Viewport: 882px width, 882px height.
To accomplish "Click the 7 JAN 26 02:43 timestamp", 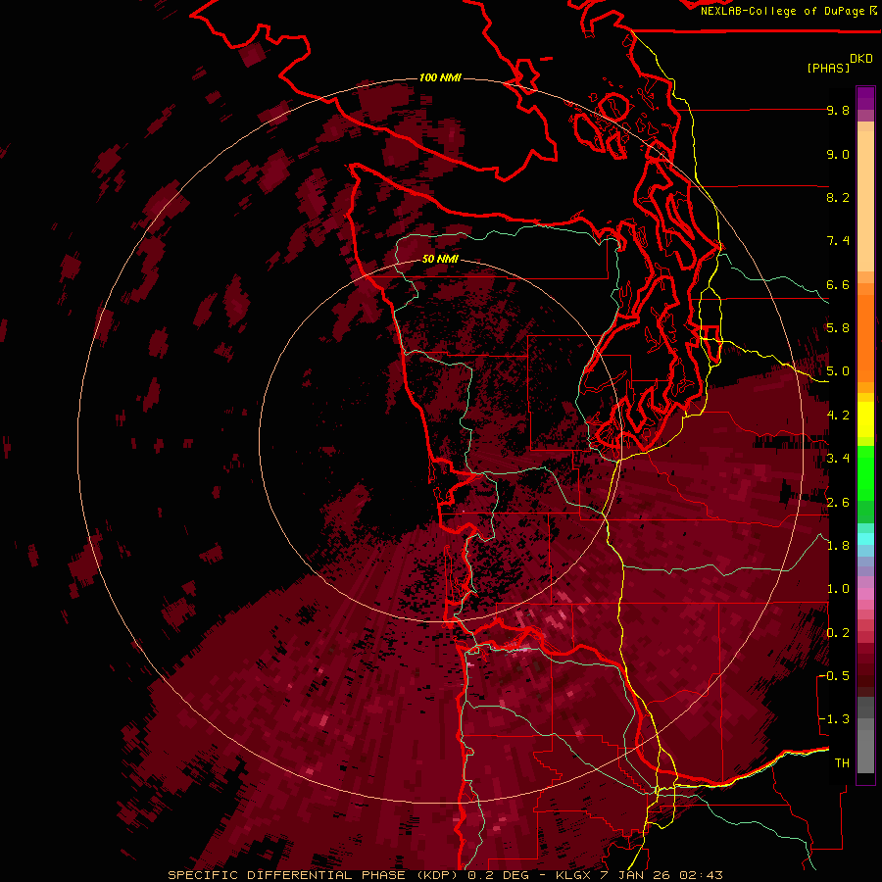I will coord(663,875).
